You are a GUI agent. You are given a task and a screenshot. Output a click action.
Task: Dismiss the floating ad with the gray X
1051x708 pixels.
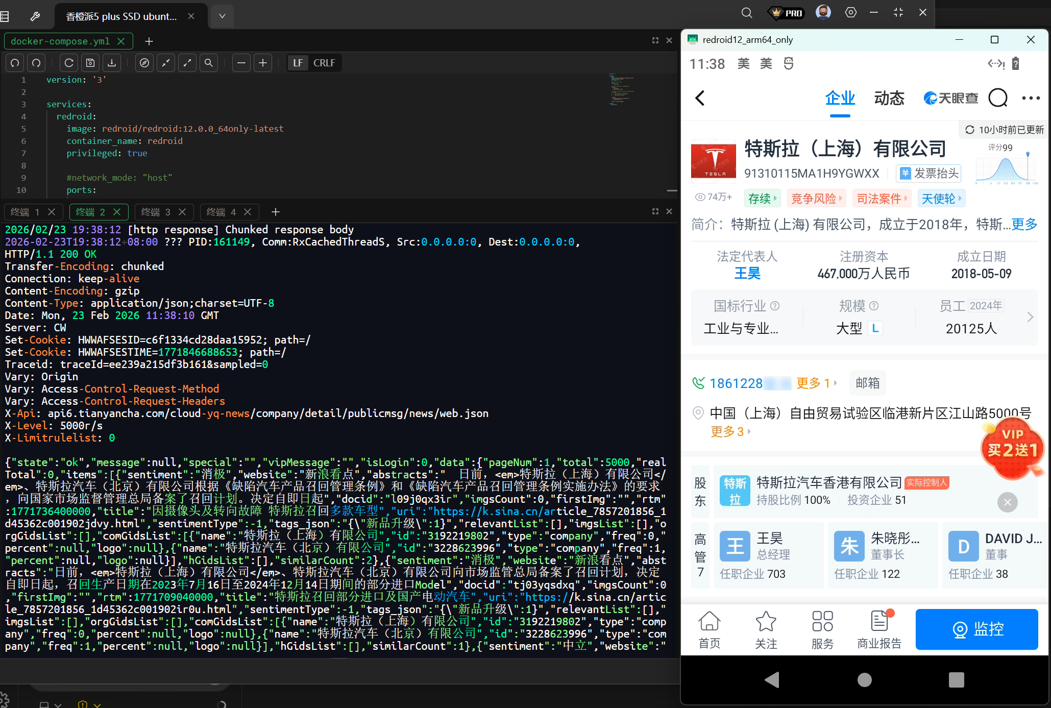(x=1007, y=502)
